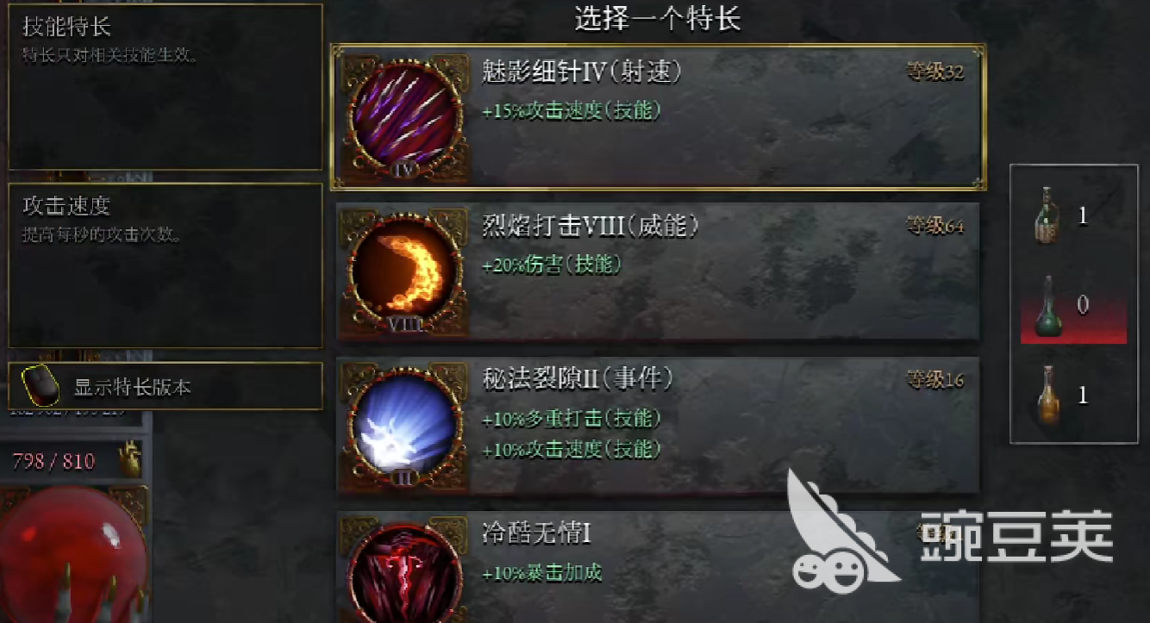Click the +15%攻击速度(技能) bonus text
Image resolution: width=1150 pixels, height=623 pixels.
point(572,110)
